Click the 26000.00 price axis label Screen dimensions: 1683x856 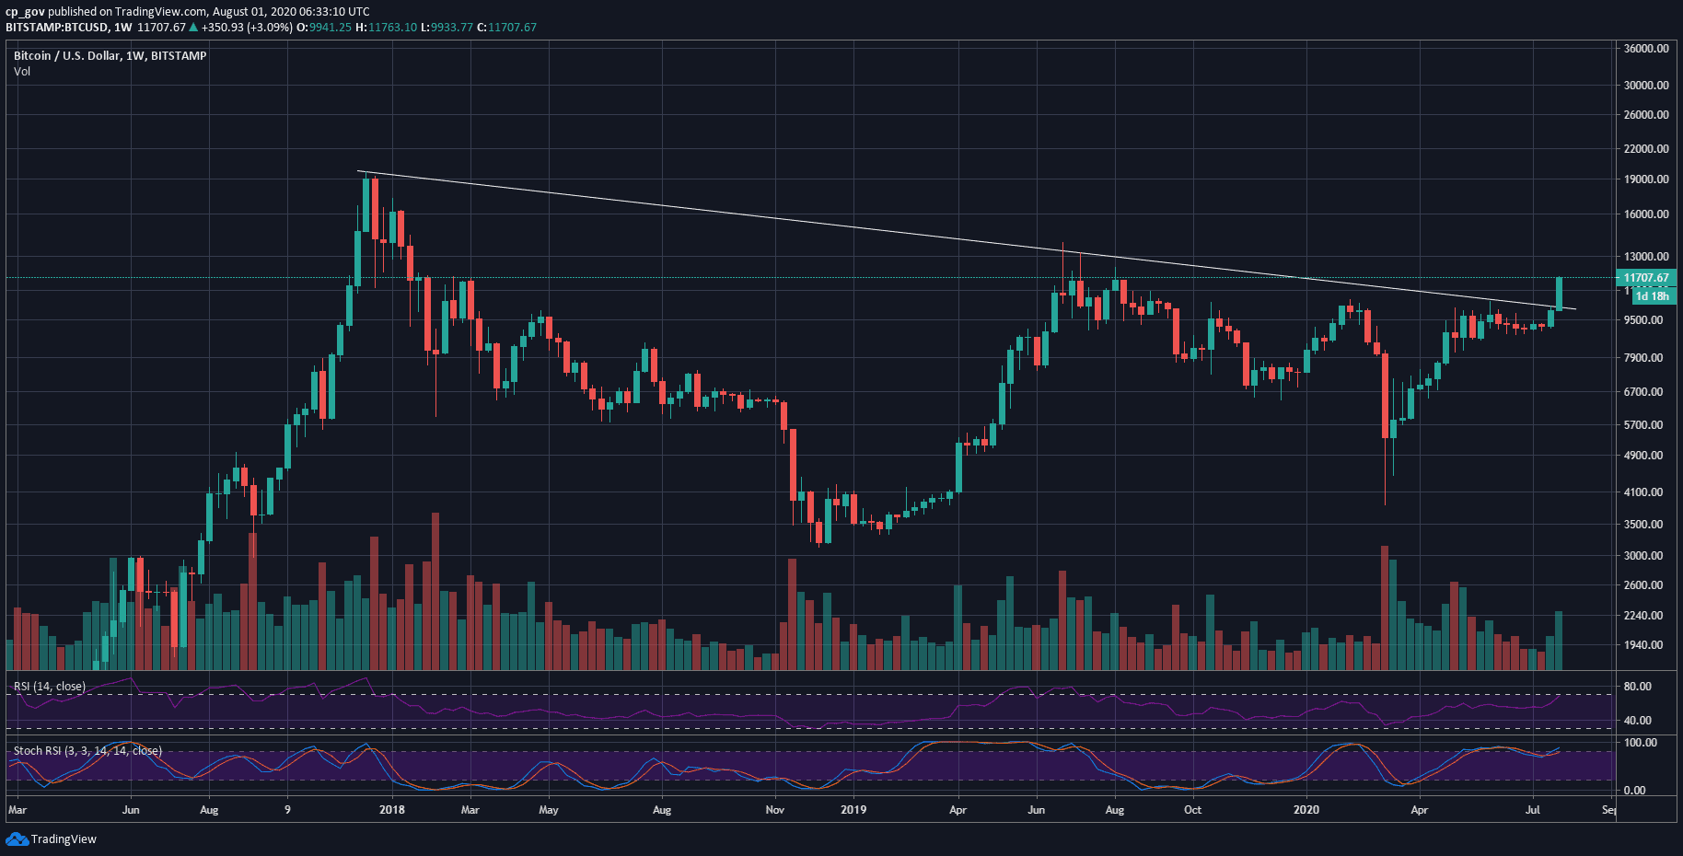[x=1646, y=115]
